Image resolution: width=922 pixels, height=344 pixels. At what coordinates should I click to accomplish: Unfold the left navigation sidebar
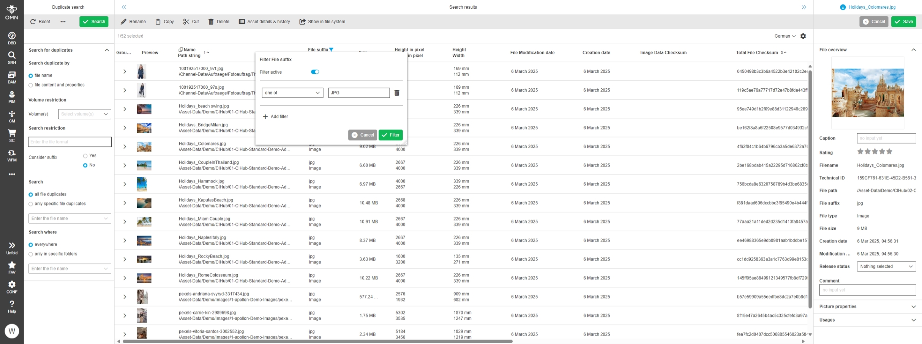[12, 248]
